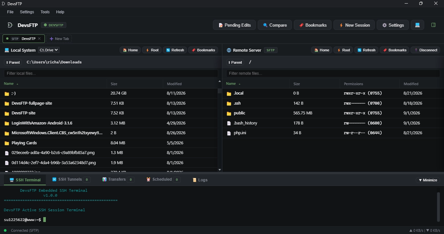This screenshot has height=234, width=444.
Task: Start a New Session
Action: point(354,25)
